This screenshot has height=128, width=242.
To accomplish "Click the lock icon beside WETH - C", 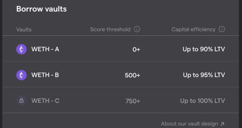I will tap(21, 101).
